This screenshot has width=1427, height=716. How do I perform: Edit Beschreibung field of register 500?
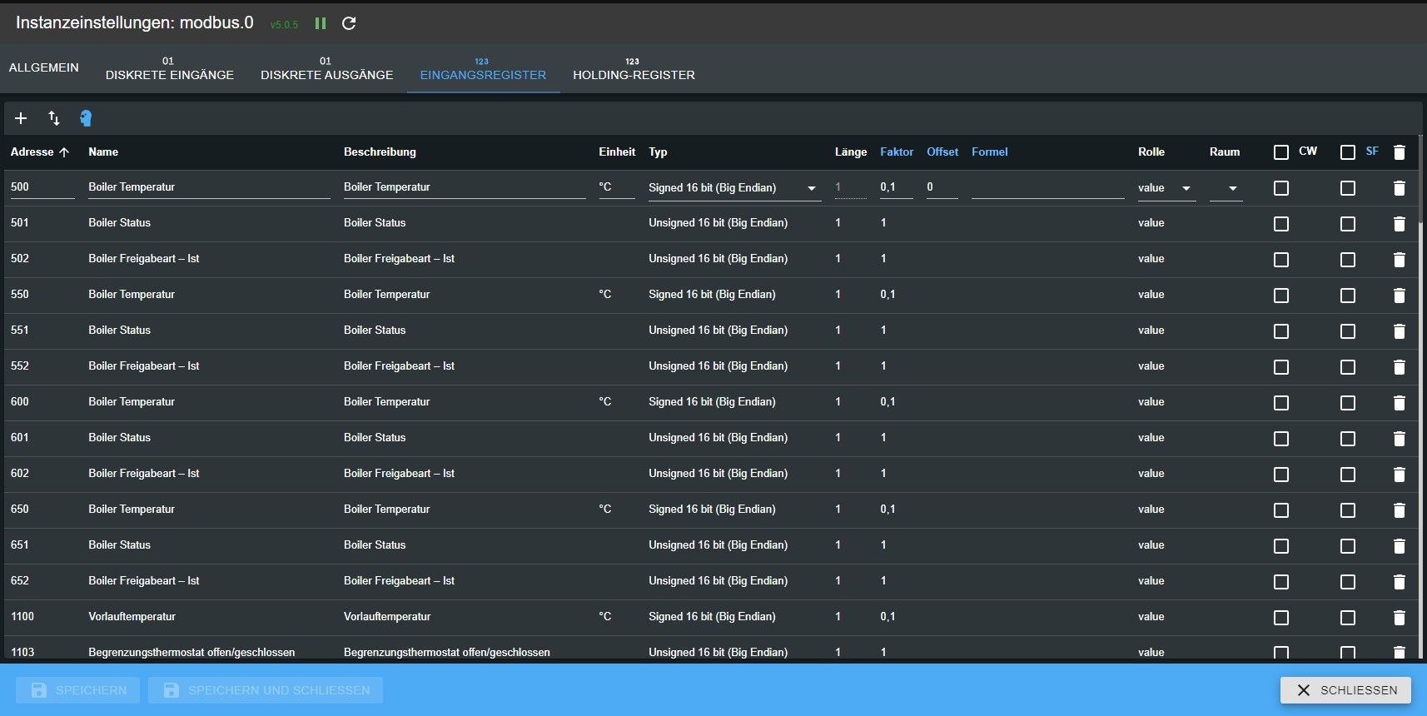click(465, 187)
